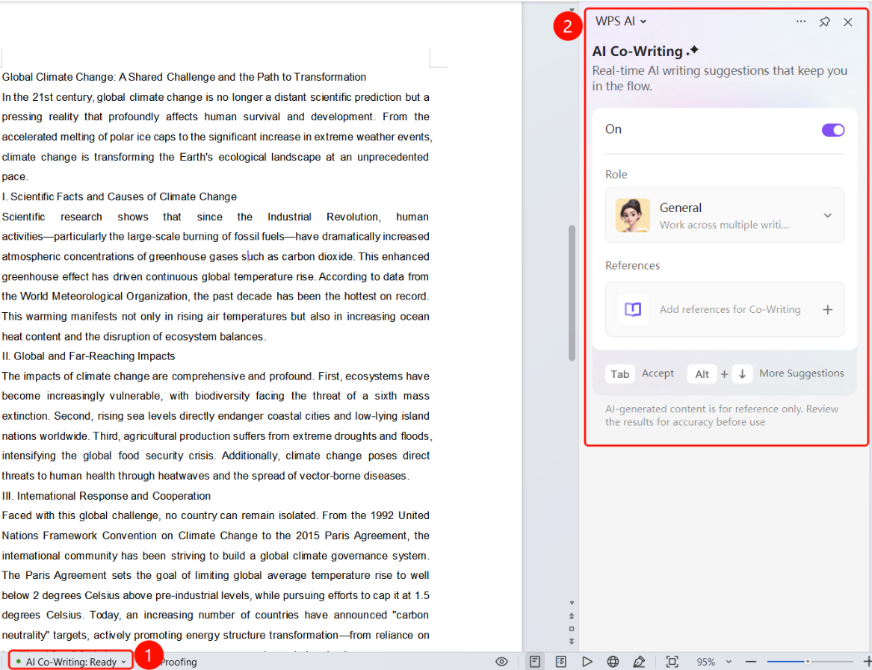Viewport: 872px width, 670px height.
Task: Zoom out with the minus button
Action: pos(751,662)
